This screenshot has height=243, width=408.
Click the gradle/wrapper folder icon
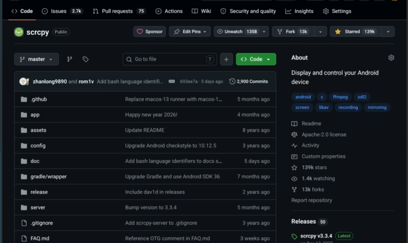click(x=24, y=177)
